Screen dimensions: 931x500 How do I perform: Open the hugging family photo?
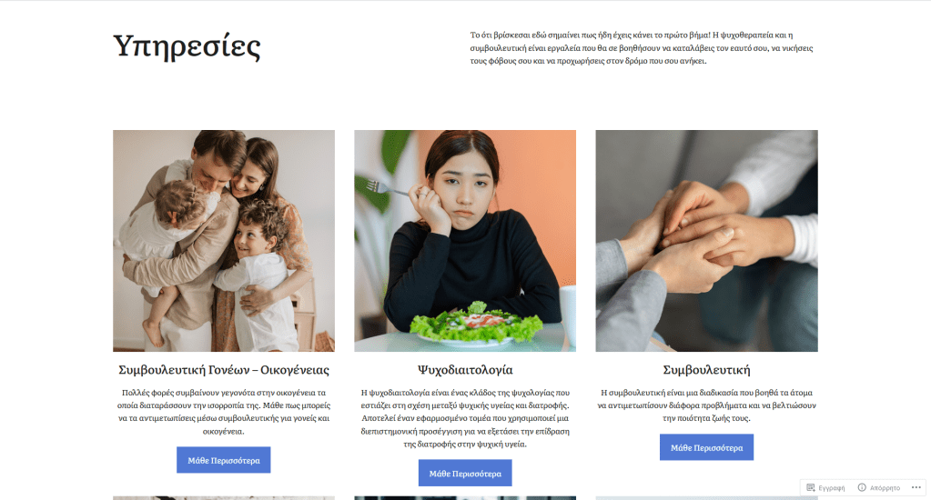[x=224, y=241]
